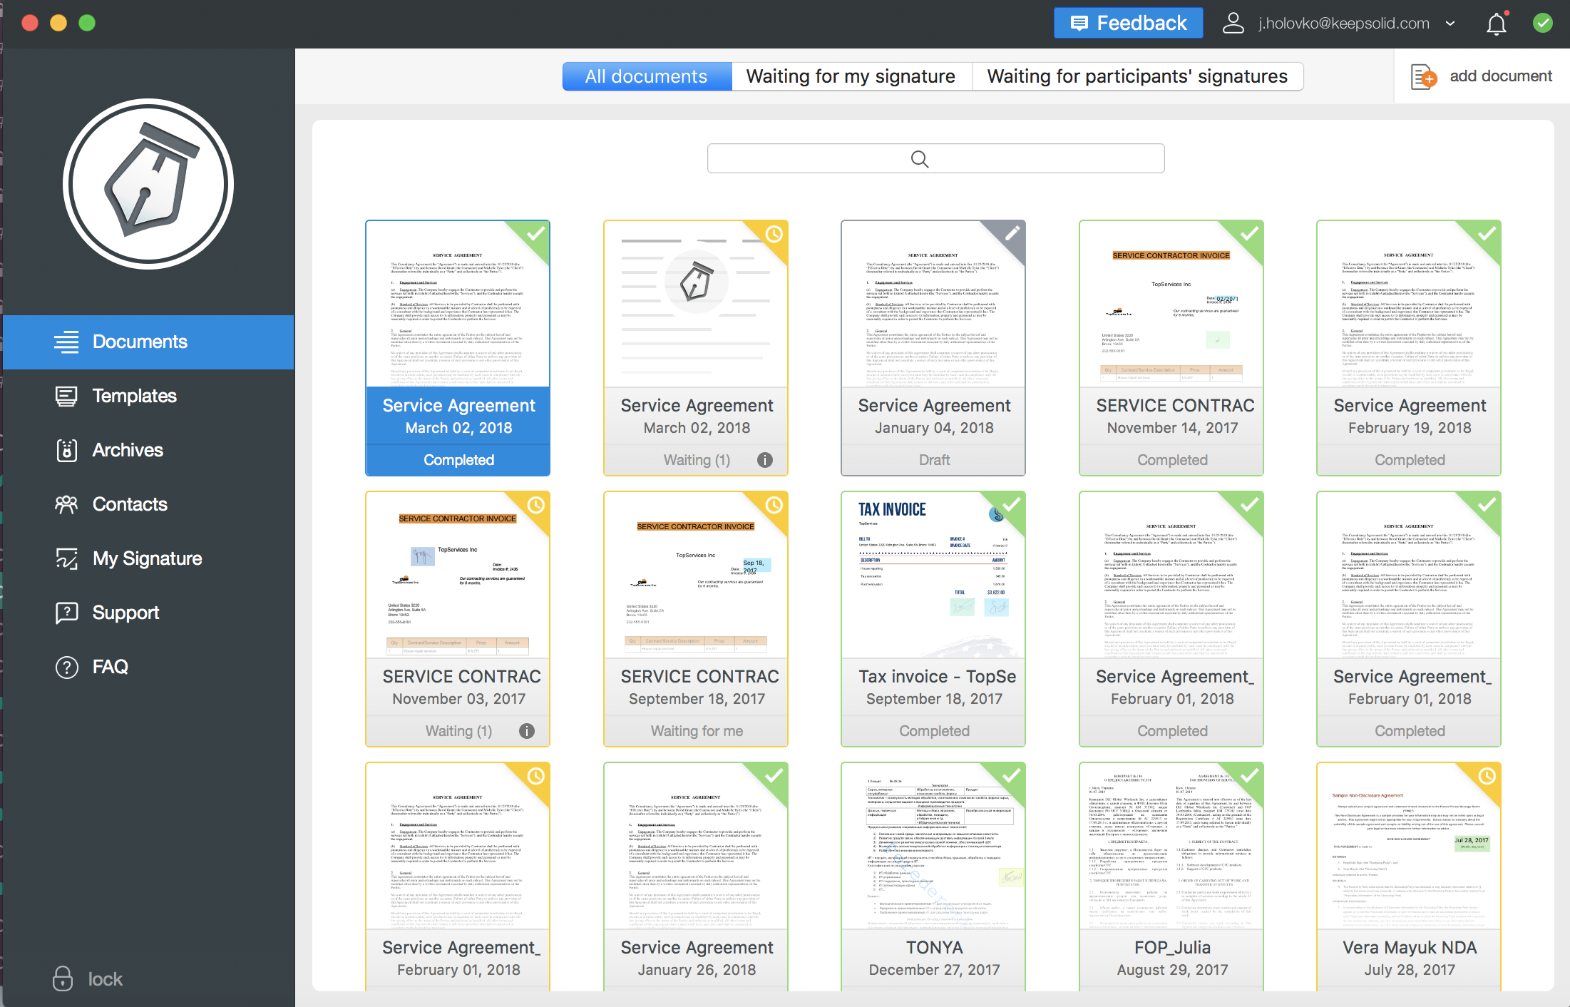Click the pen-nib app logo

(148, 184)
